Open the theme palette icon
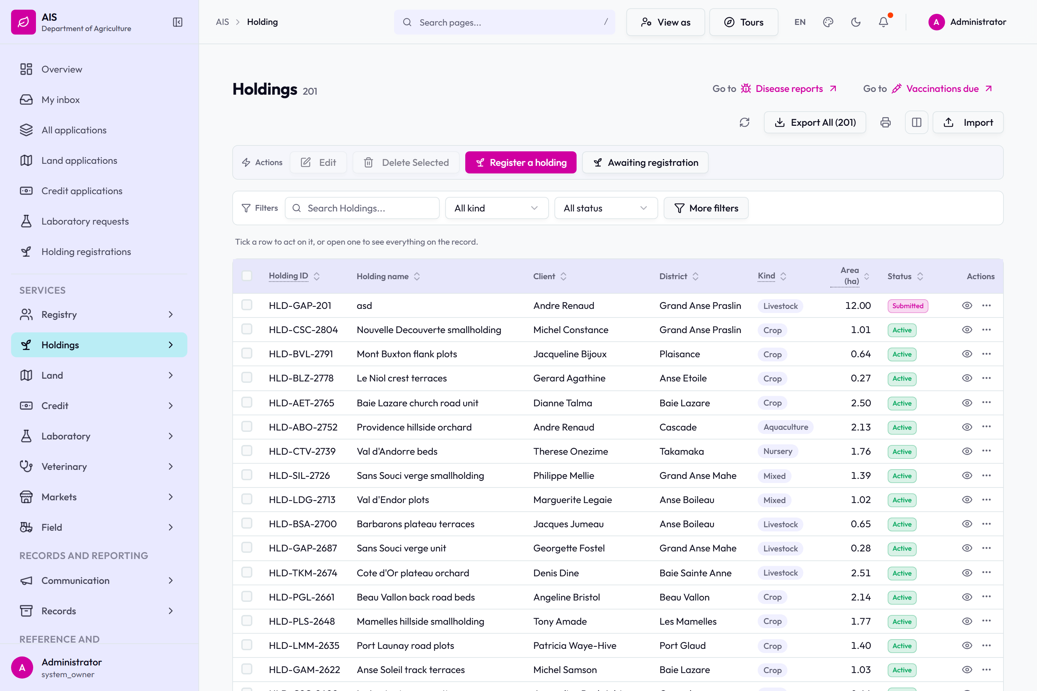Viewport: 1037px width, 691px height. coord(828,22)
